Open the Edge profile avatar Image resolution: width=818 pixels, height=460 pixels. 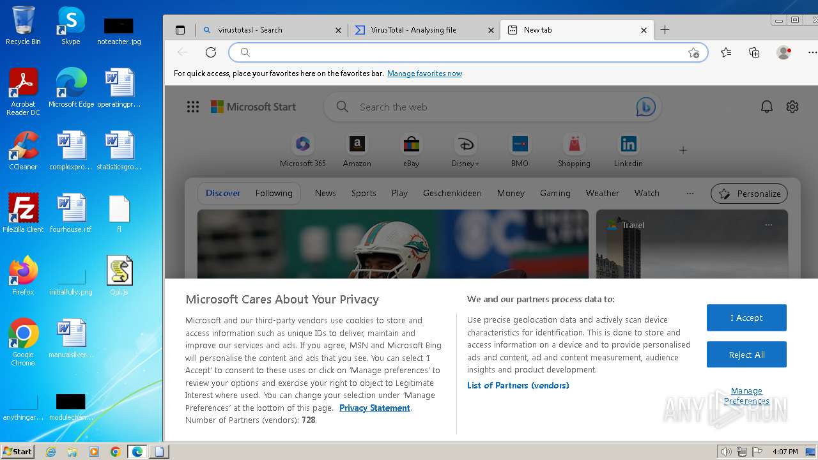coord(783,52)
